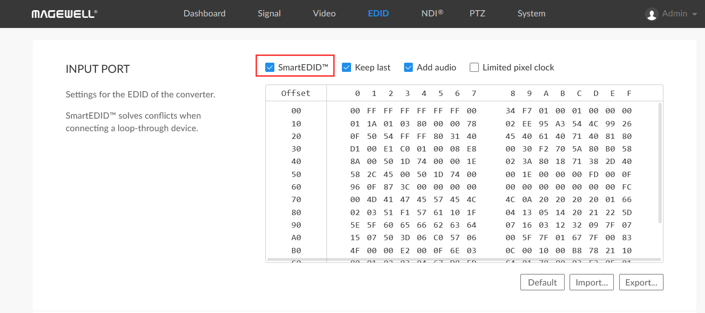Switch to the Signal tab
Screen dimensions: 705x313
click(x=269, y=14)
